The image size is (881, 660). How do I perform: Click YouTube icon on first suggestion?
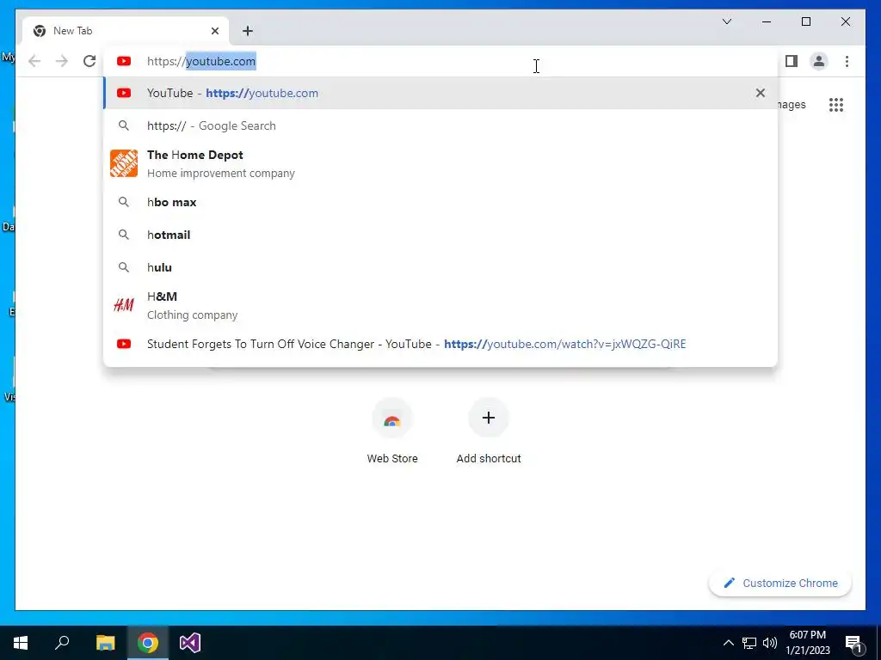coord(124,93)
